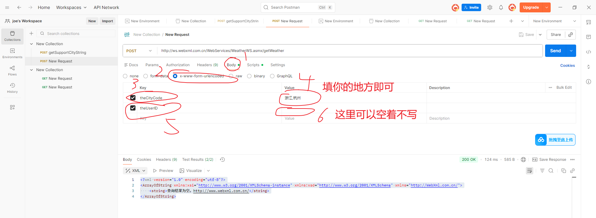Switch to the Params tab

tap(152, 65)
